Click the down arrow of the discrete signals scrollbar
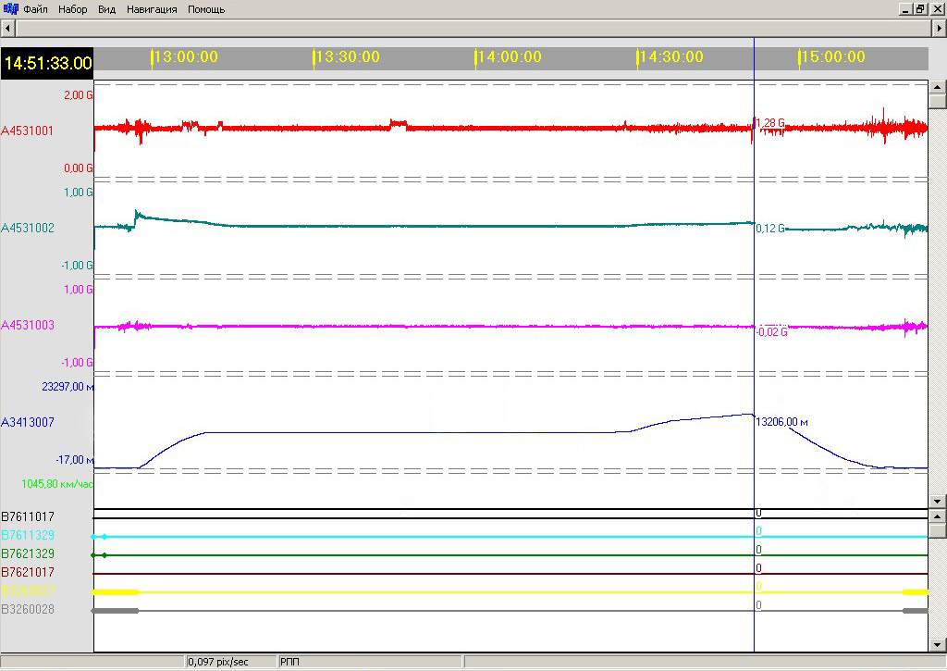Viewport: 947px width, 671px height. coord(937,644)
